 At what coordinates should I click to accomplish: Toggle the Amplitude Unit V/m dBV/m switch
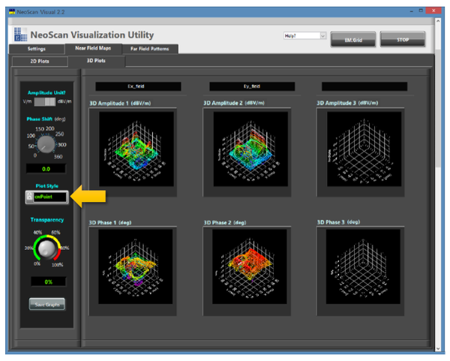(x=46, y=101)
